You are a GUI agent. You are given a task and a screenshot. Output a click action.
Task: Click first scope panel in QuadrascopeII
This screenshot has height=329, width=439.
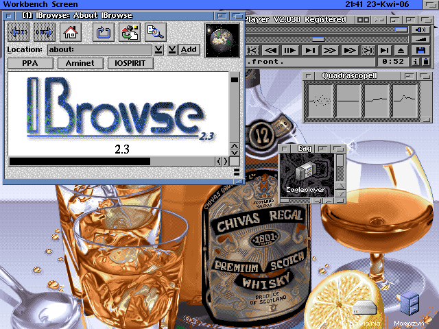pyautogui.click(x=320, y=101)
